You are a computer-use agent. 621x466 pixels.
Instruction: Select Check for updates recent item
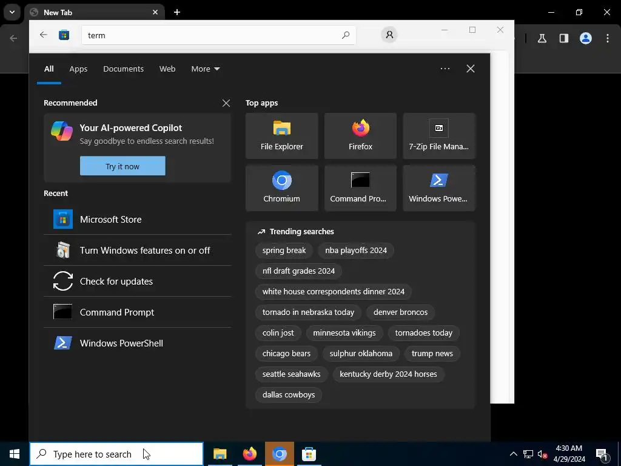pos(138,281)
